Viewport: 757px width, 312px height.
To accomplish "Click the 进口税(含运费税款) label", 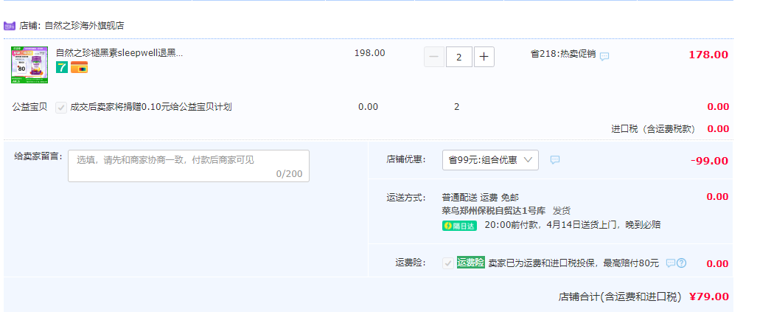I will (x=655, y=129).
